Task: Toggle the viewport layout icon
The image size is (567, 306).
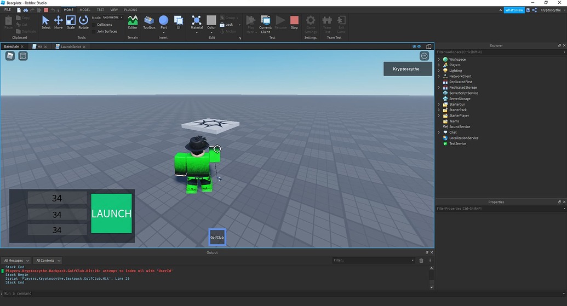Action: (x=428, y=46)
